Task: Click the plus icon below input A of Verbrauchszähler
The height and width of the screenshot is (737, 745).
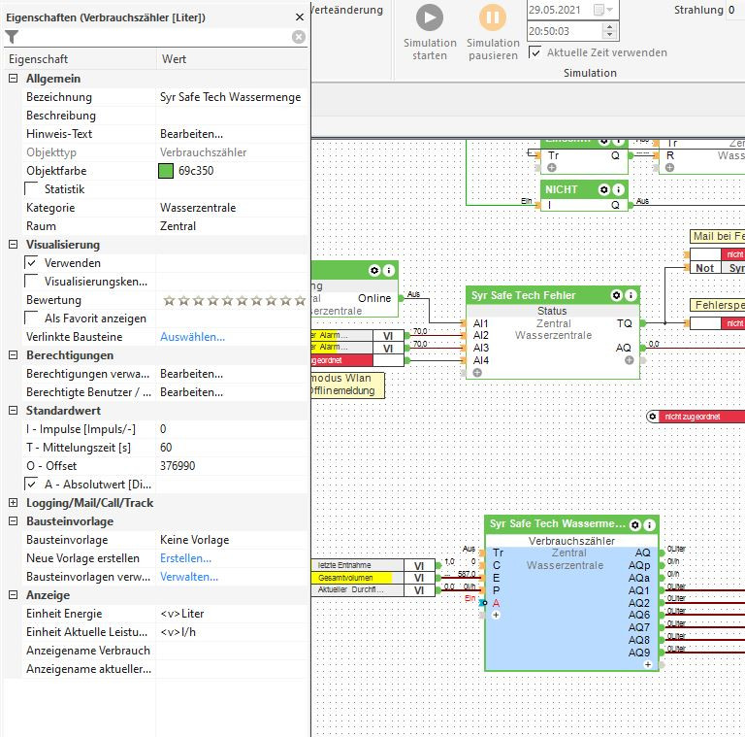Action: tap(496, 615)
